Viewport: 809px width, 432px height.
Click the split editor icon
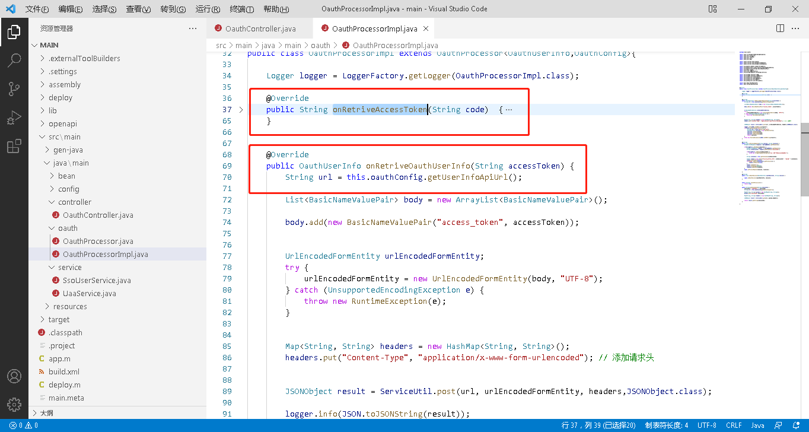781,28
